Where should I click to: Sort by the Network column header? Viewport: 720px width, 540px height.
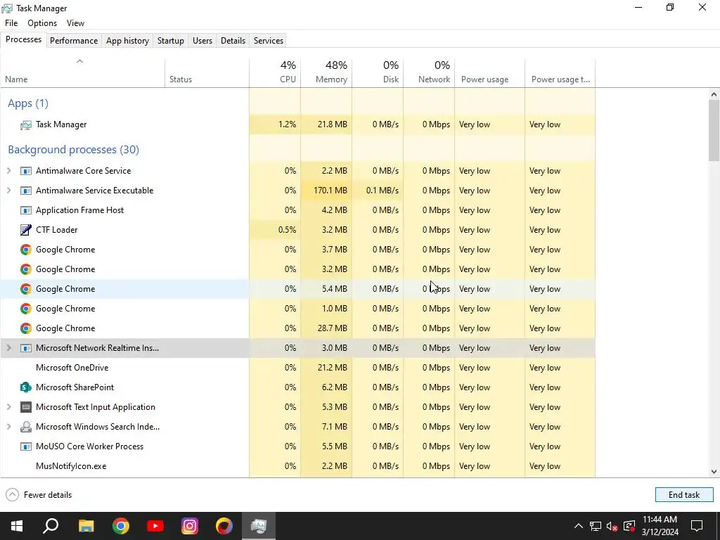pos(430,73)
